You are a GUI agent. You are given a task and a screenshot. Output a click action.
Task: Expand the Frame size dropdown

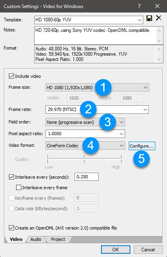(x=145, y=88)
